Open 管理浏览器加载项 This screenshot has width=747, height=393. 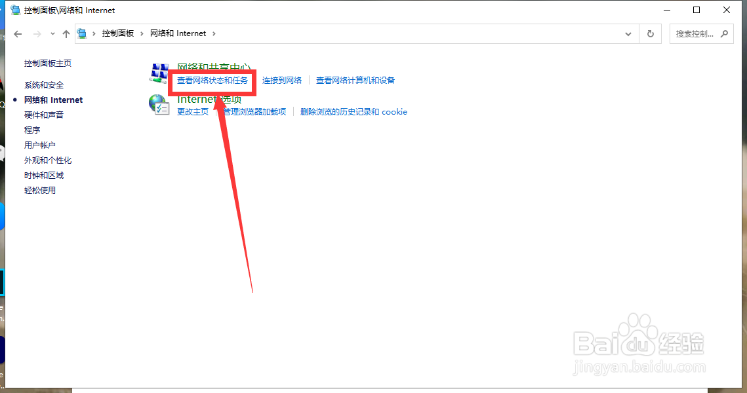(x=254, y=111)
